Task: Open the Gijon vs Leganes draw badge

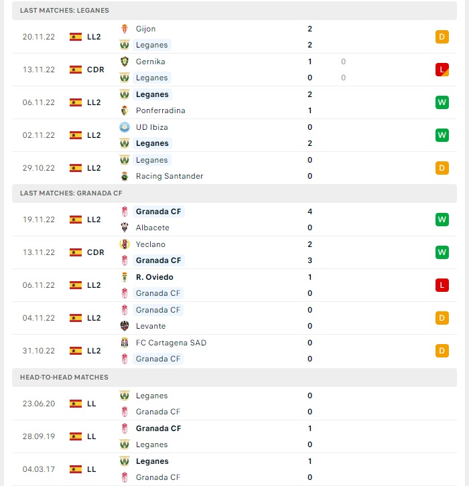Action: pyautogui.click(x=442, y=37)
